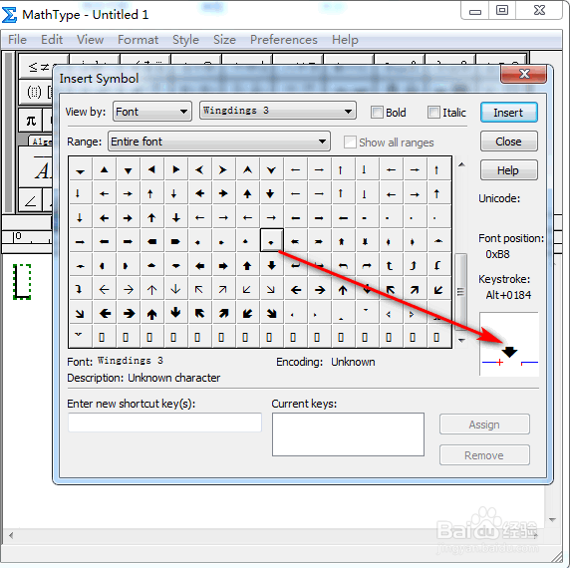Pick the thin-line northeast diagonal arrow symbol

(x=223, y=289)
